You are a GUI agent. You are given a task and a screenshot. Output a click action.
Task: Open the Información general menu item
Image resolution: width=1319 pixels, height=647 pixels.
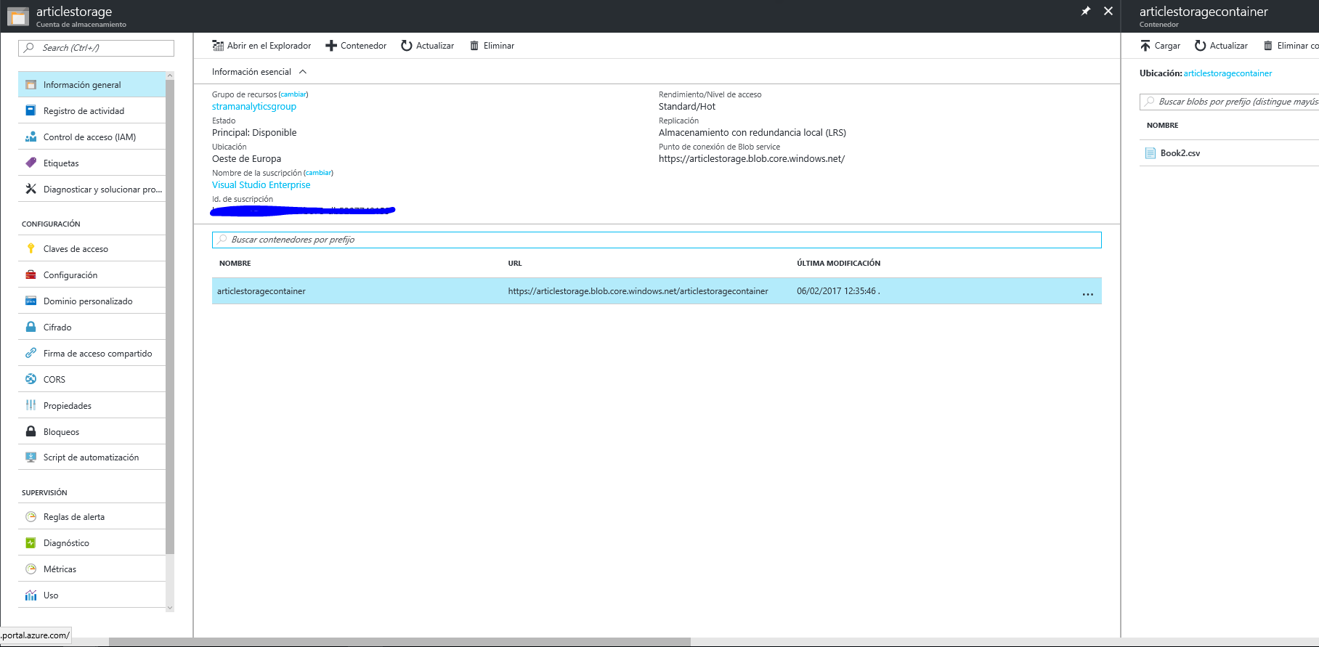coord(92,85)
